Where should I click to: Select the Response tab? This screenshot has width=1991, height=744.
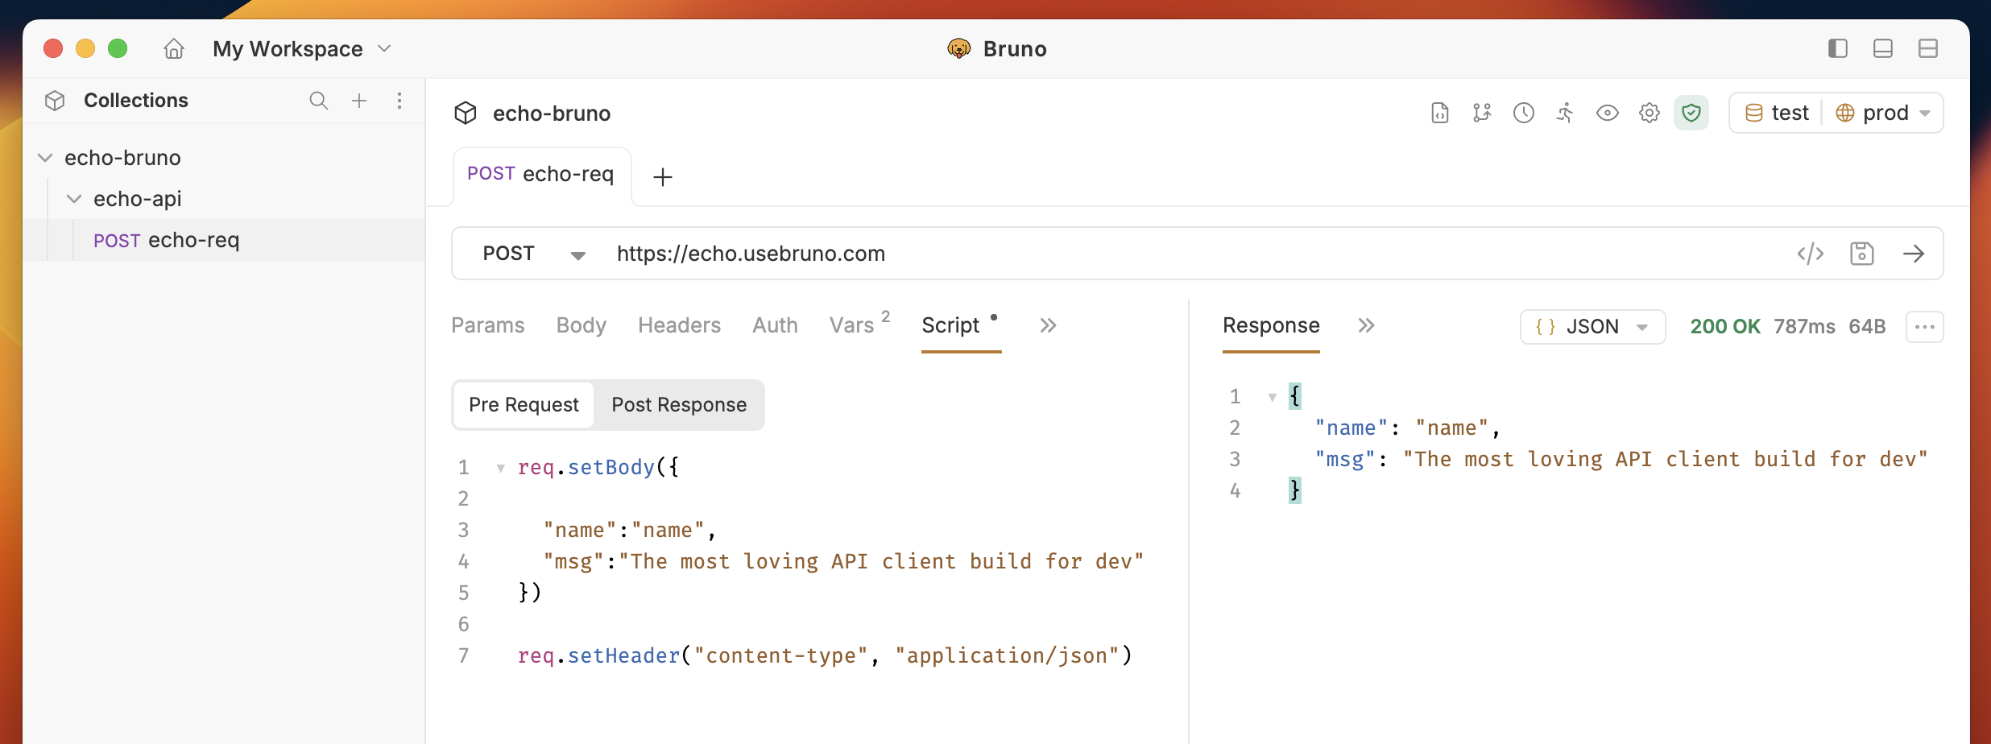click(1271, 325)
